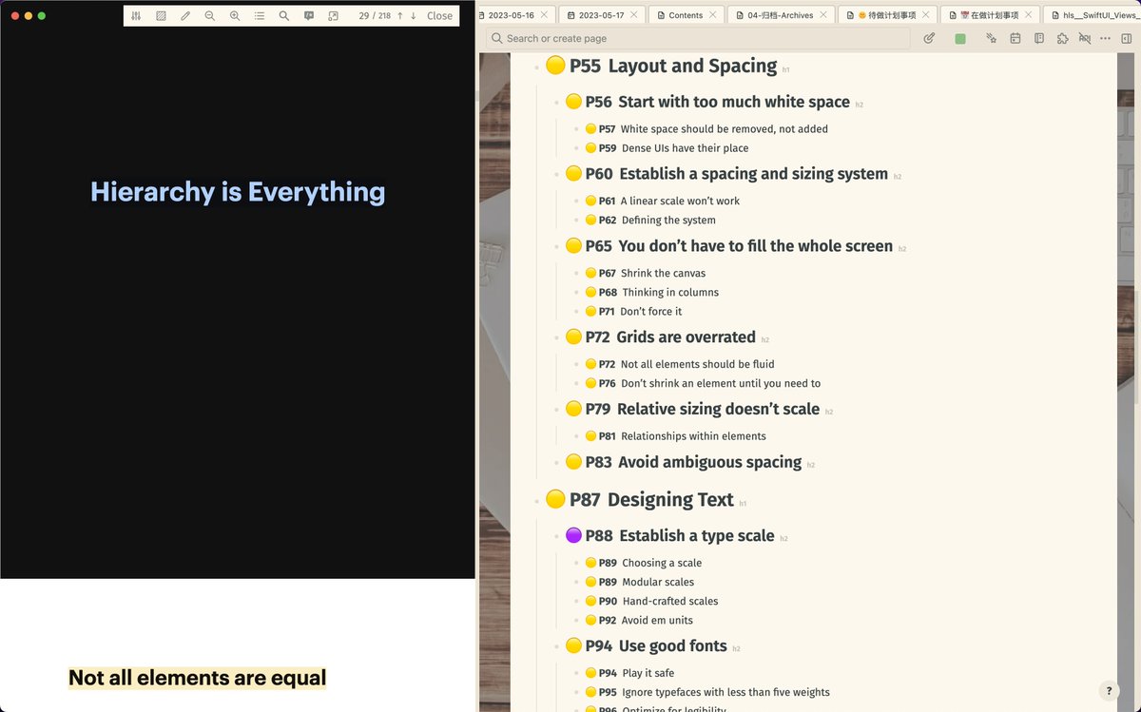Click the 'Hierarchy is Everything' PDF heading

point(238,192)
